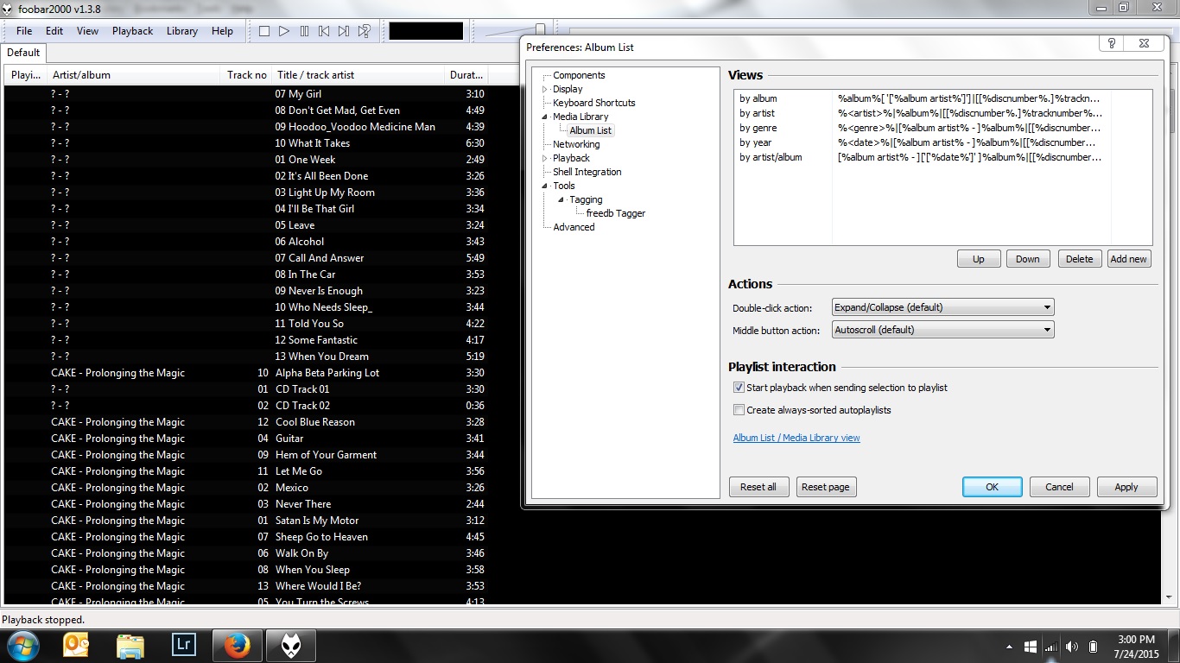Viewport: 1180px width, 663px height.
Task: Click the Random playback button
Action: tap(365, 31)
